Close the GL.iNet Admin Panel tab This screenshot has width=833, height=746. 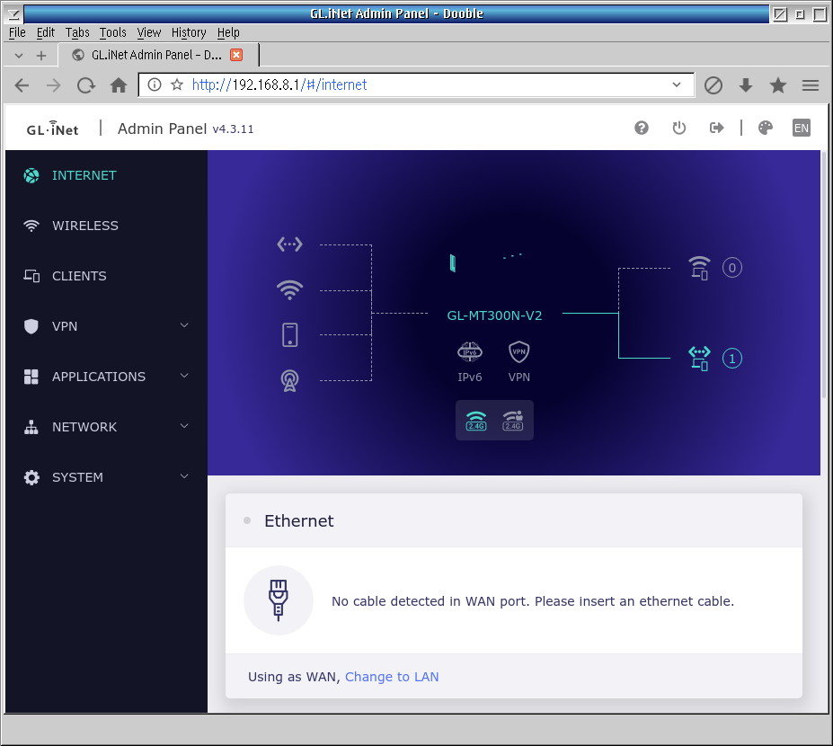pos(236,55)
